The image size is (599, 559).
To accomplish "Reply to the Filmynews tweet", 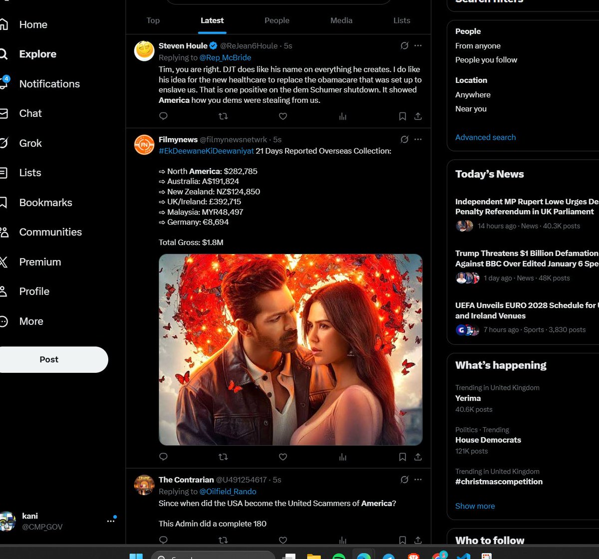I will 163,457.
